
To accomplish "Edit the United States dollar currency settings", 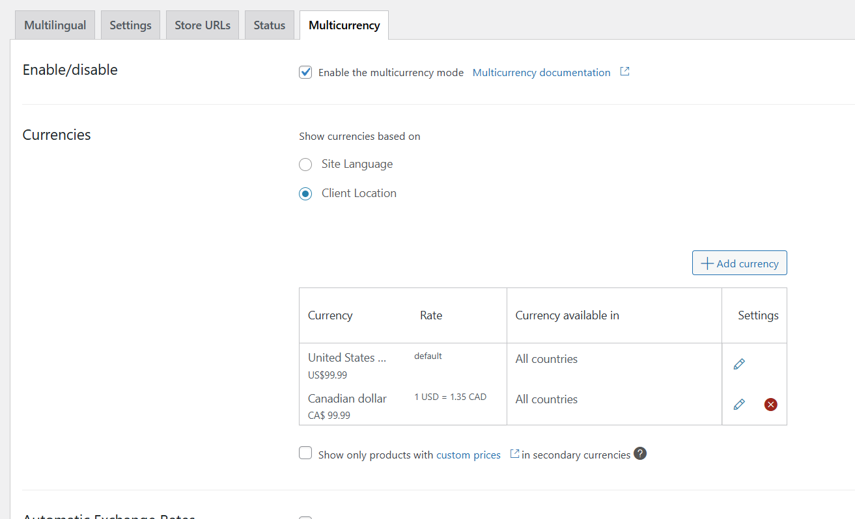I will pyautogui.click(x=738, y=364).
